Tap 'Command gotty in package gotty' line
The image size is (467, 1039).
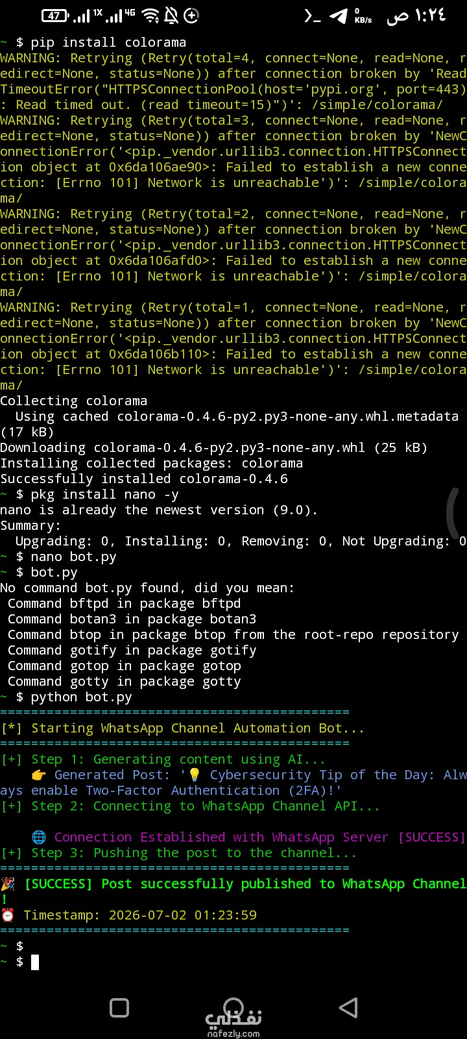[x=125, y=681]
